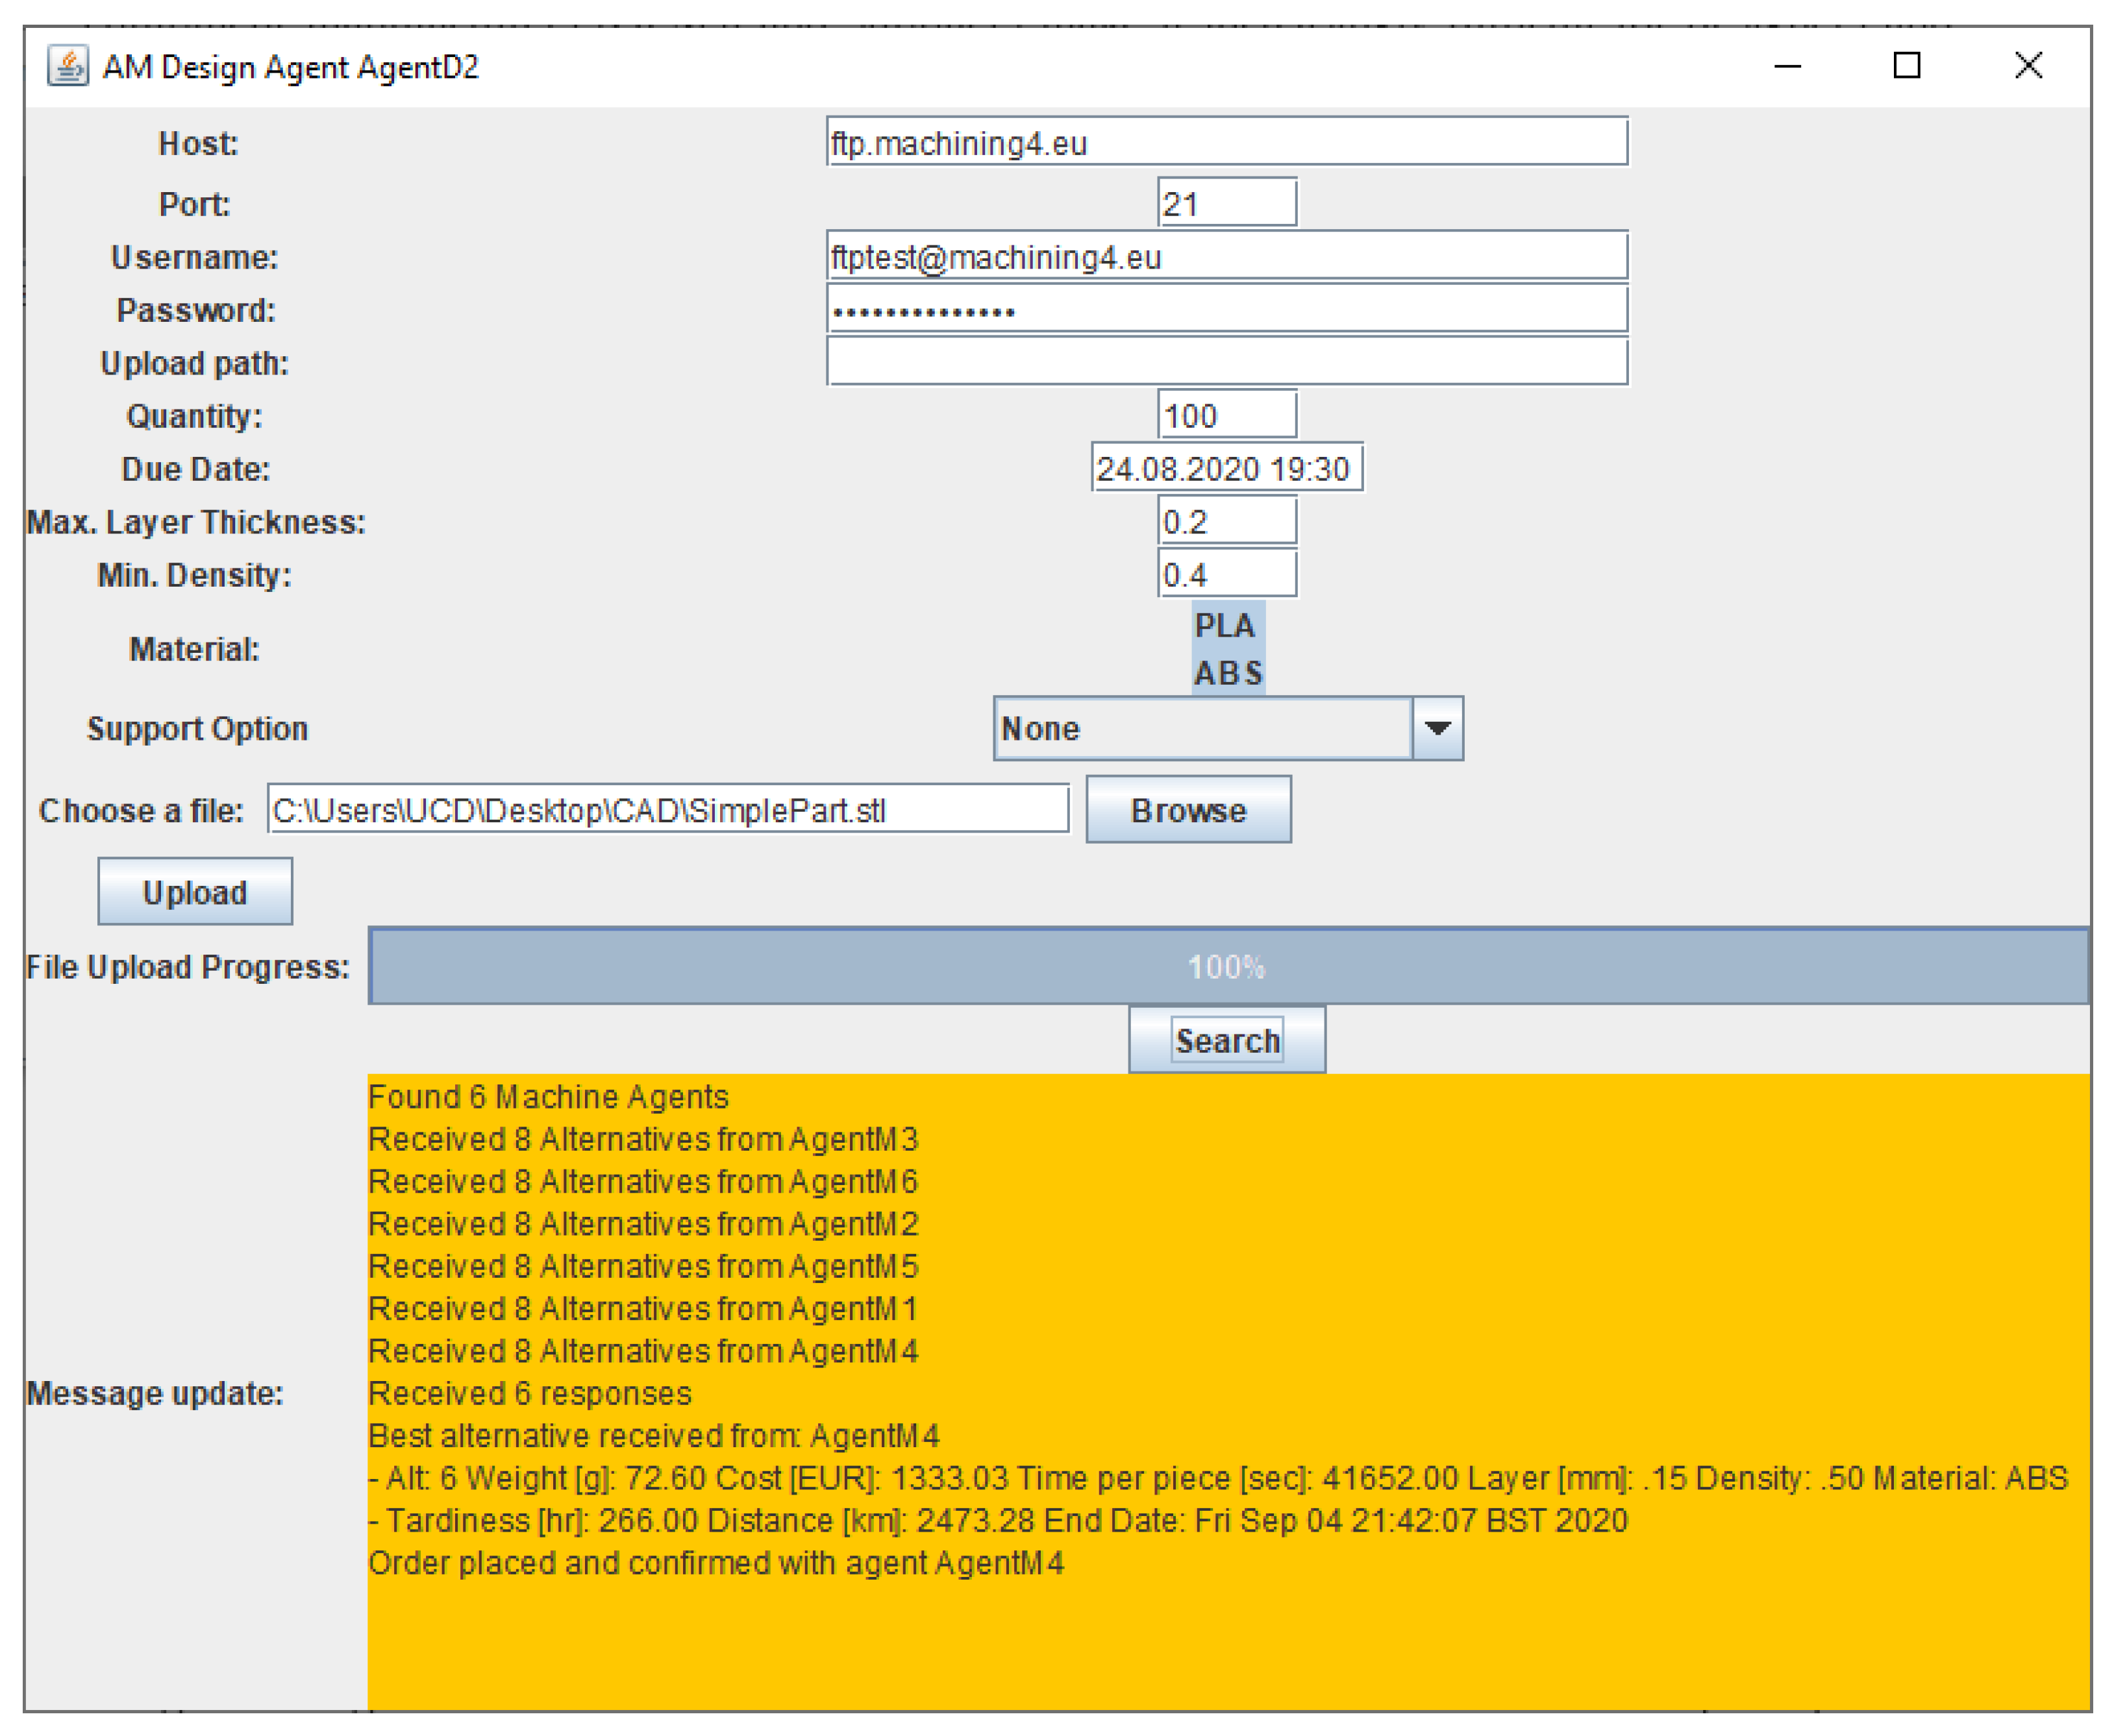Open the Support Option dropdown arrow

[x=1437, y=728]
